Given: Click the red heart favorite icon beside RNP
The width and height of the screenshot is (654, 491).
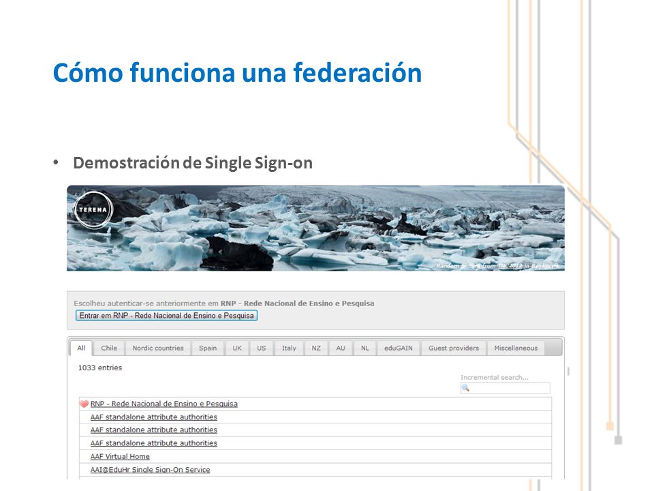Looking at the screenshot, I should coord(84,404).
